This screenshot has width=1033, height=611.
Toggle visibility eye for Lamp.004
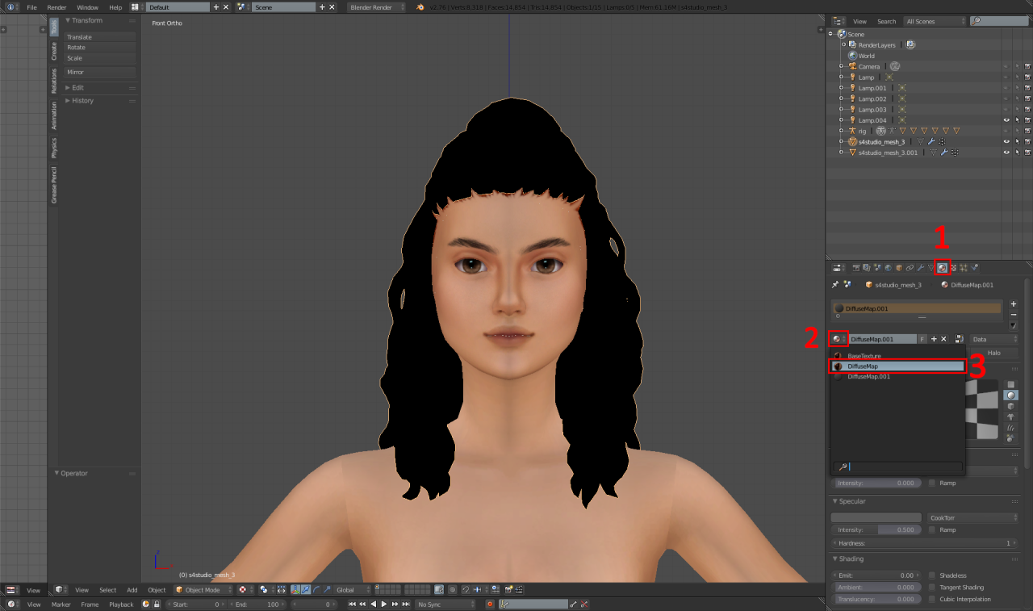(1006, 120)
